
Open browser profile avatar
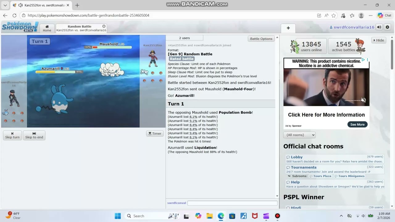361,15
